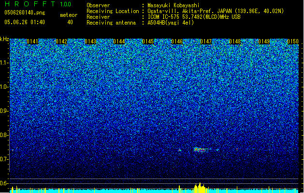
Task: Click the 0142 time marker
Action: [x=61, y=41]
